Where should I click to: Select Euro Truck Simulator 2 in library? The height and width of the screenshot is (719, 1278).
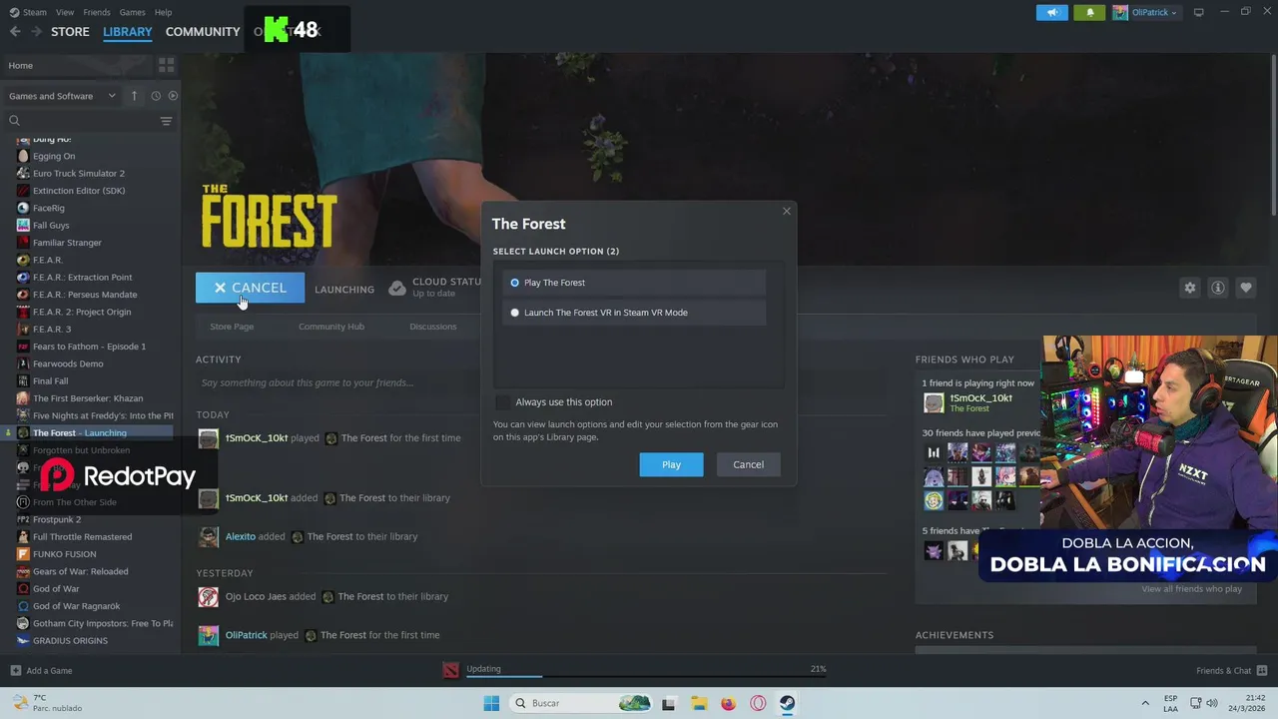79,173
